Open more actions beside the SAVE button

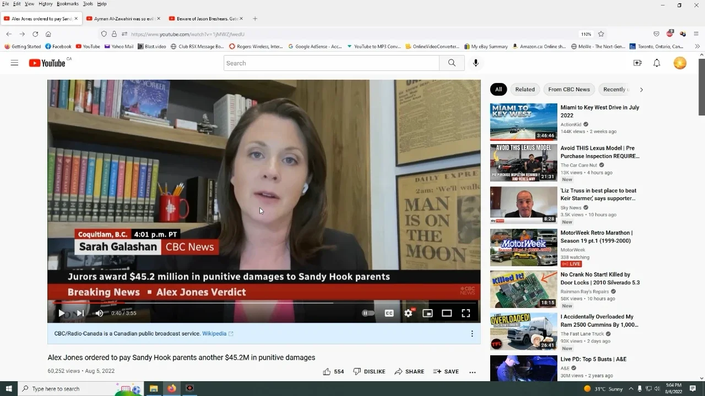coord(472,372)
